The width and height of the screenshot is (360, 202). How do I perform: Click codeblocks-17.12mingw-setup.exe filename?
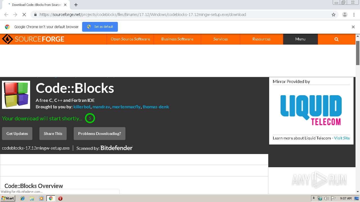coord(36,148)
